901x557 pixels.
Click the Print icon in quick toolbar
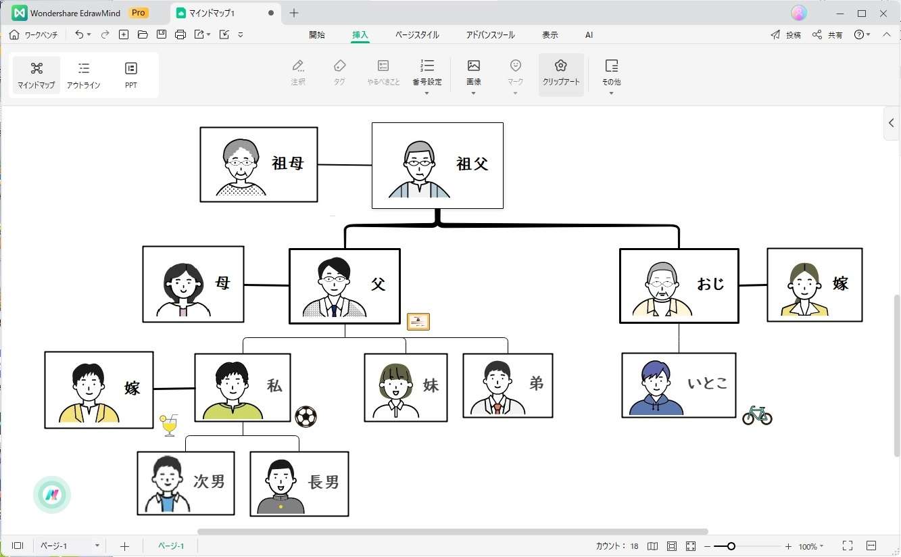(180, 34)
